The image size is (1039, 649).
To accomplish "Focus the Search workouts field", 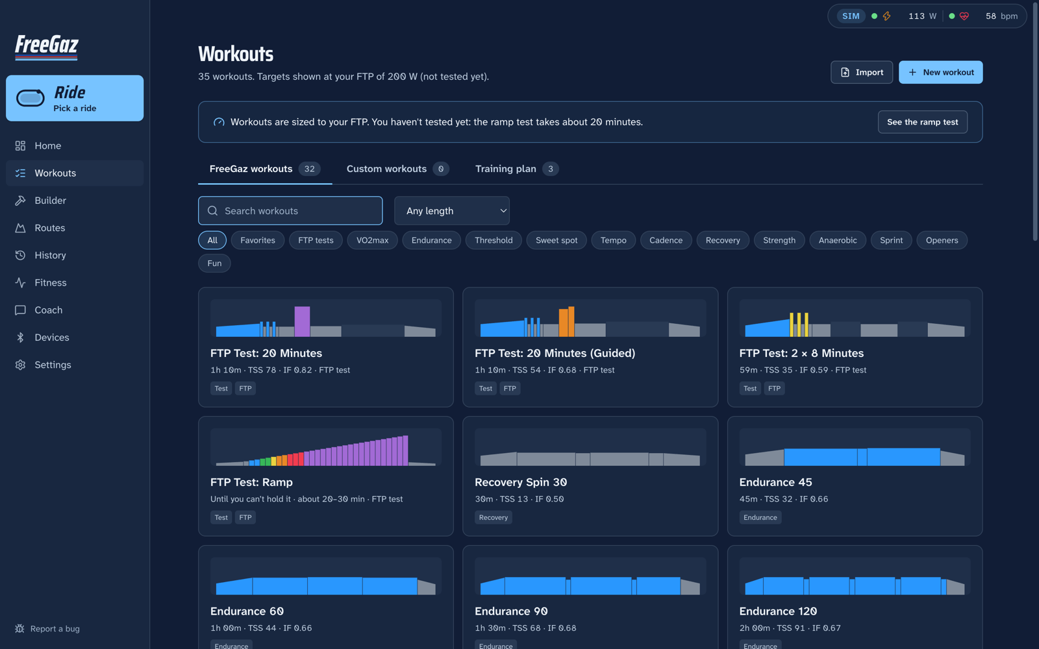I will point(290,211).
